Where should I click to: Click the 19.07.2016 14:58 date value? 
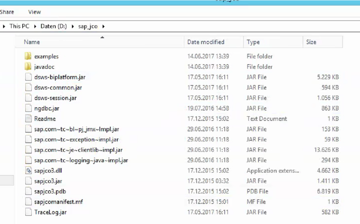click(208, 108)
